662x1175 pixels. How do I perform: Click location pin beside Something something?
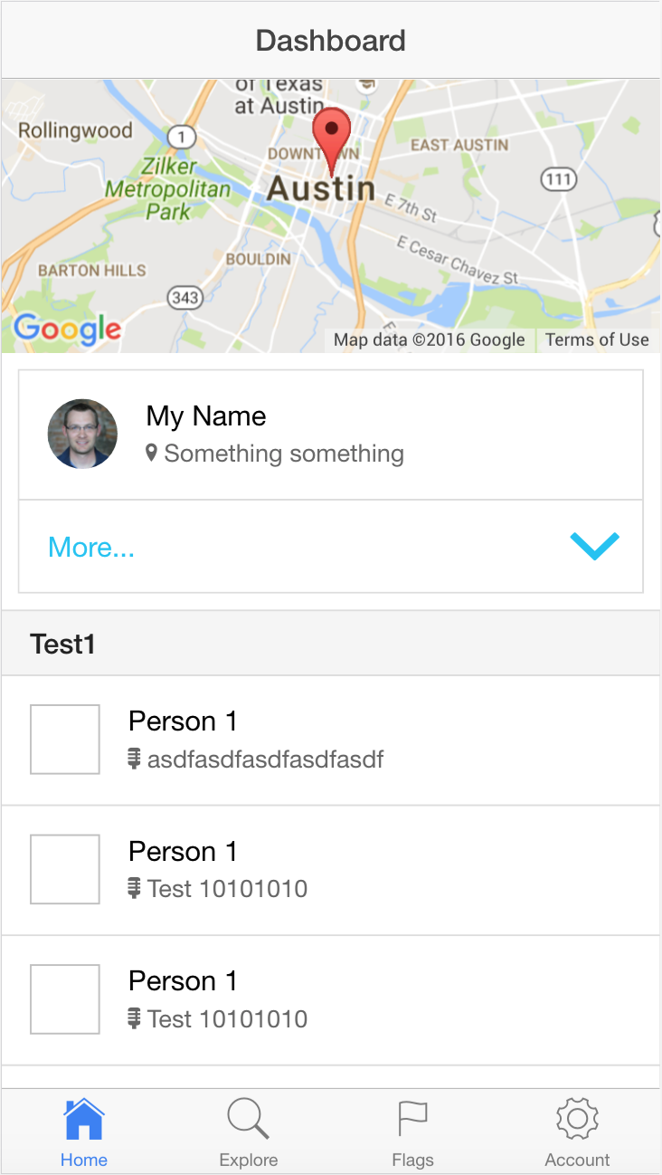151,453
